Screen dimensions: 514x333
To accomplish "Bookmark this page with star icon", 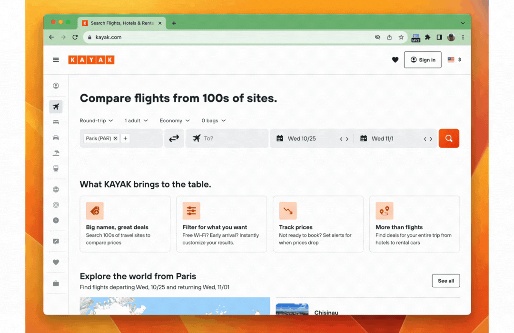I will (401, 37).
